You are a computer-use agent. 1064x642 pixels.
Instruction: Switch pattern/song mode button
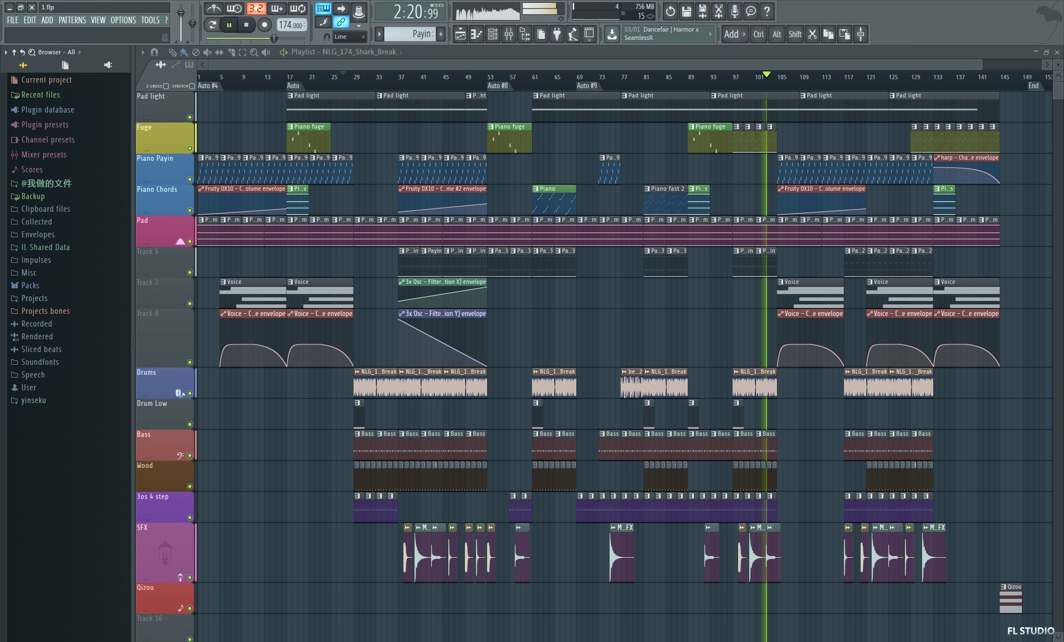pos(212,24)
